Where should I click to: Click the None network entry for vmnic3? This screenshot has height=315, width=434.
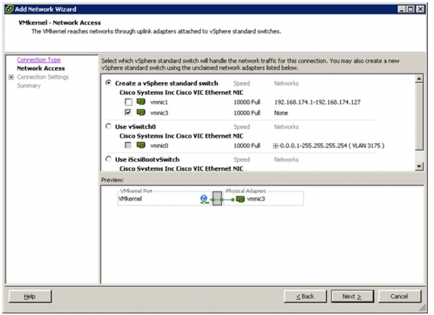(281, 113)
